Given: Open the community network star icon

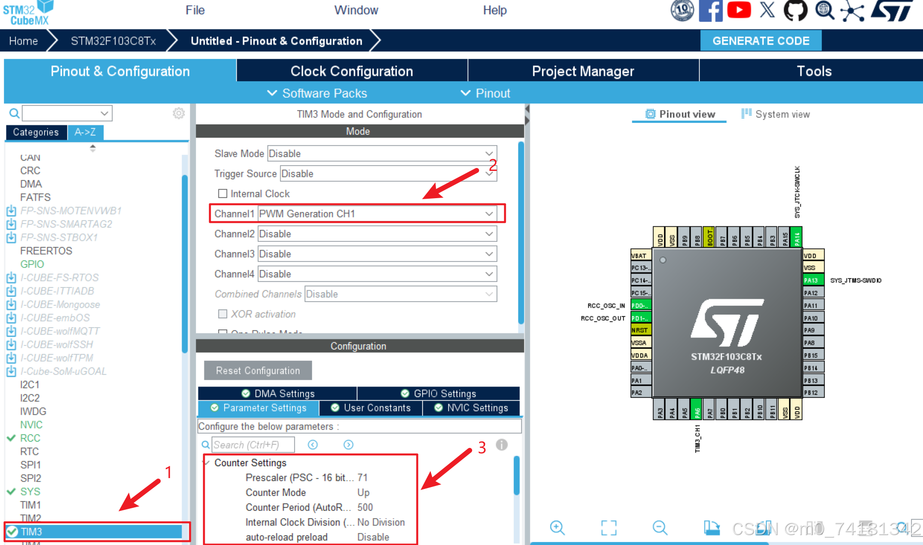Looking at the screenshot, I should [852, 11].
